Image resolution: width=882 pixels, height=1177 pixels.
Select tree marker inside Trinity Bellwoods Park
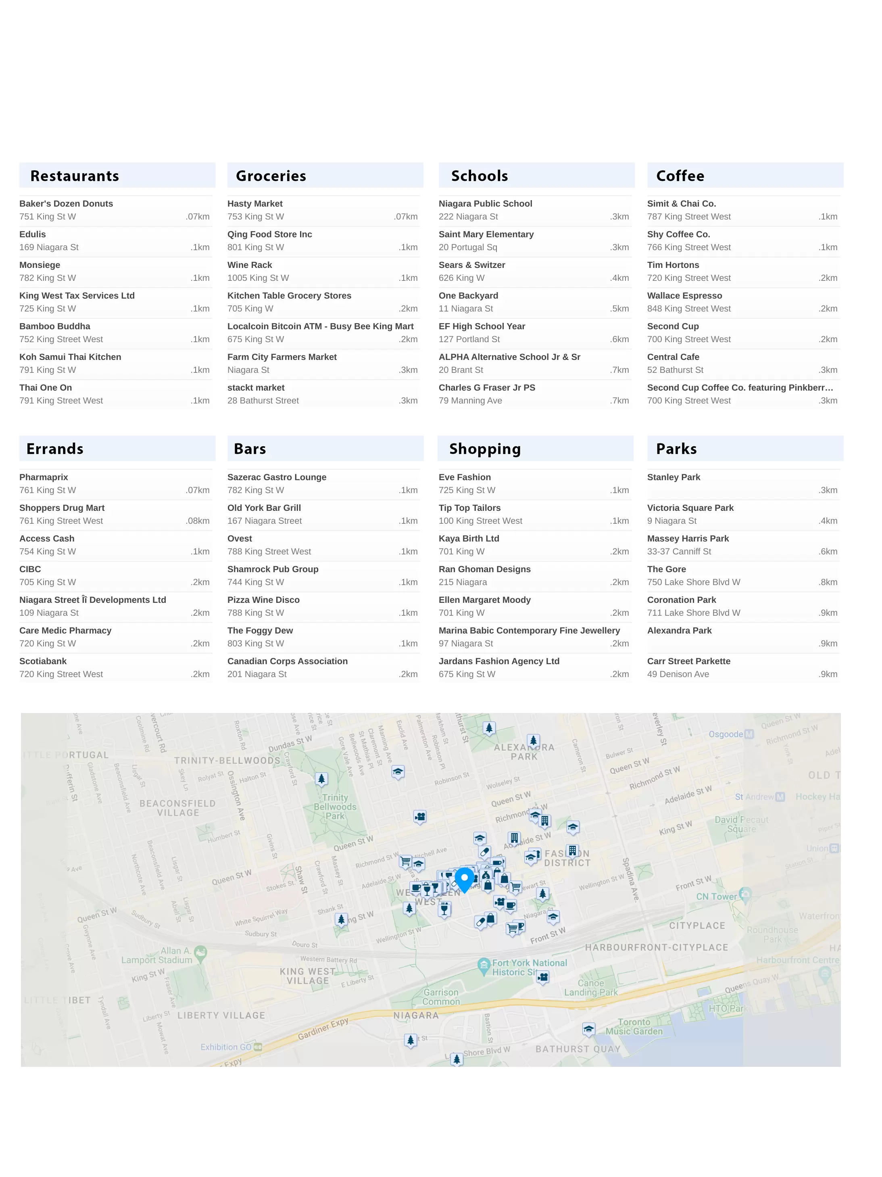click(321, 779)
